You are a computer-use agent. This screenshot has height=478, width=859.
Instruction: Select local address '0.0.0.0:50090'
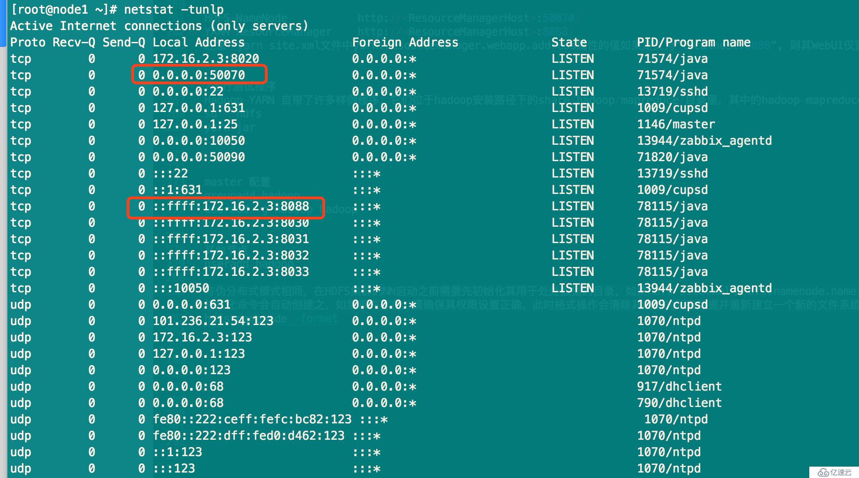(x=199, y=157)
